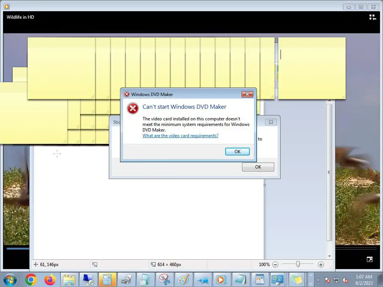Click the Paint cursor position crosshair icon

point(36,264)
